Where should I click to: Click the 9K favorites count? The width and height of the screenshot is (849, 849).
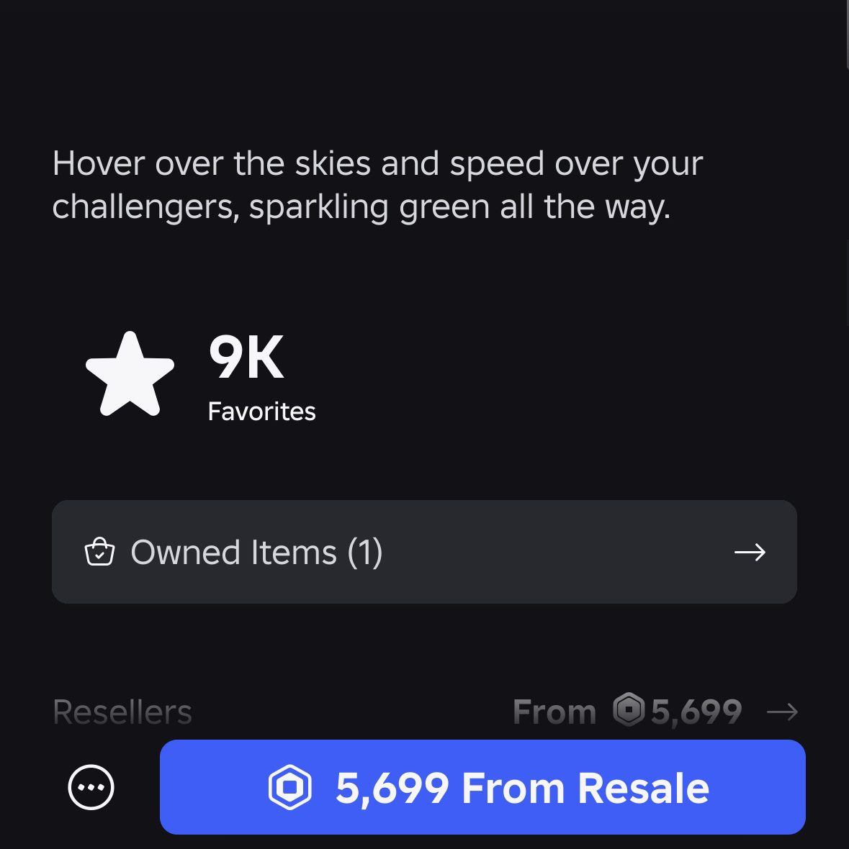(246, 358)
